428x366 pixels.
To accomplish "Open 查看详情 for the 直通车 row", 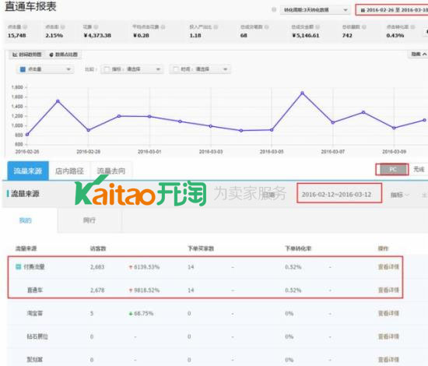I will [x=388, y=290].
